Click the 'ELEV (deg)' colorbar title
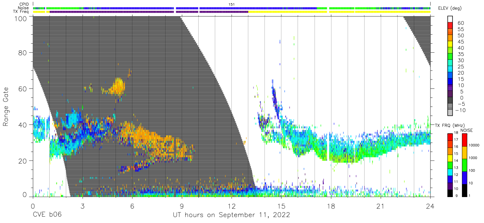 pyautogui.click(x=450, y=8)
